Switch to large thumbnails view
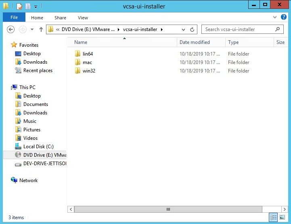Screen dimensions: 291x224 pos(282,217)
